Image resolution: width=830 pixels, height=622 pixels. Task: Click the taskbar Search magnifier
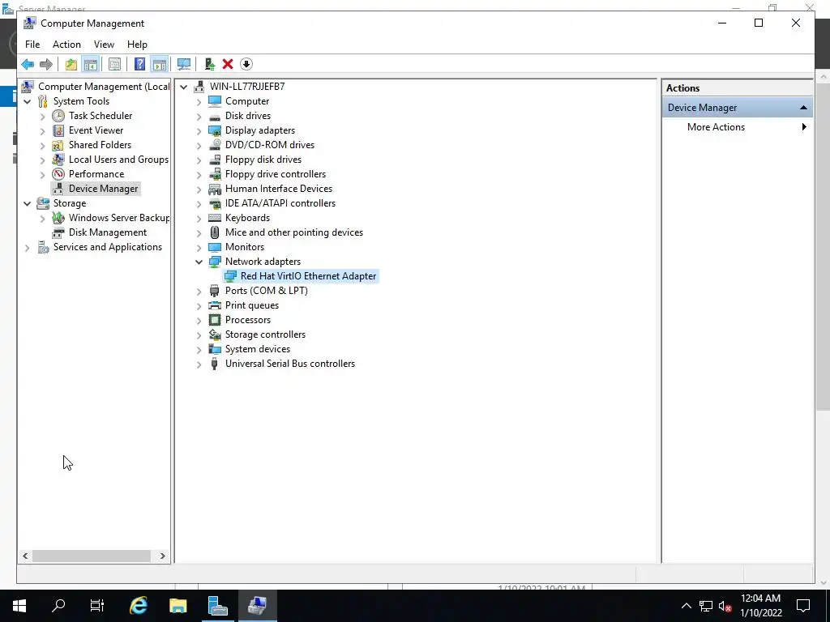point(58,606)
